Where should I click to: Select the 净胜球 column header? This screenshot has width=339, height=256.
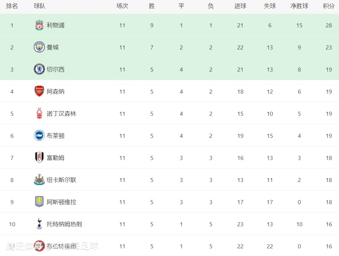(x=299, y=6)
